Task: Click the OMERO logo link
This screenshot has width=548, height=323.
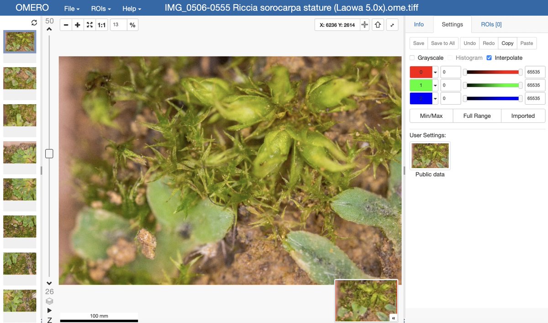Action: pos(32,8)
